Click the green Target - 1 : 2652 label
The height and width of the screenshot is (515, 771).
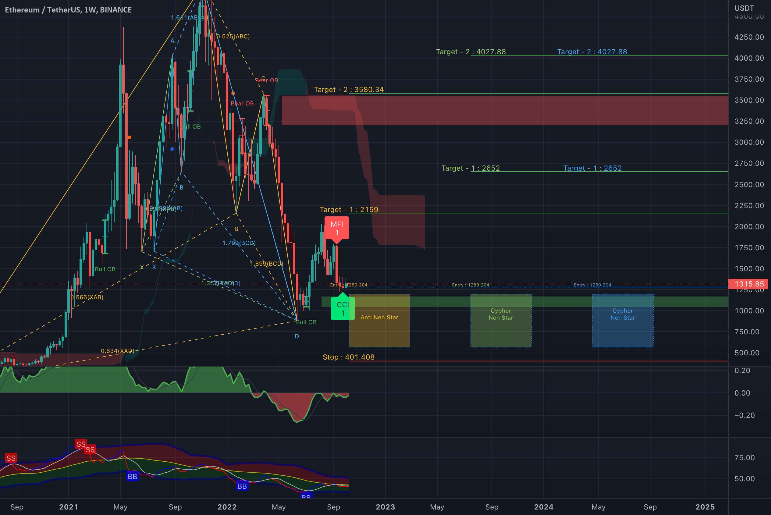coord(471,168)
